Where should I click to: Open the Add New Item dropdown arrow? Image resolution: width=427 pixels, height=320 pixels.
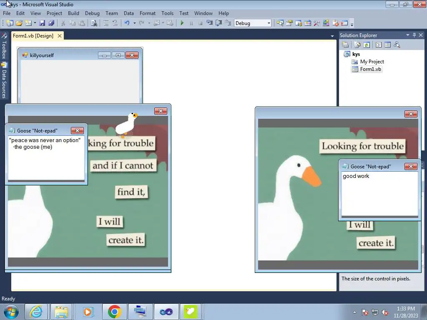[x=35, y=23]
